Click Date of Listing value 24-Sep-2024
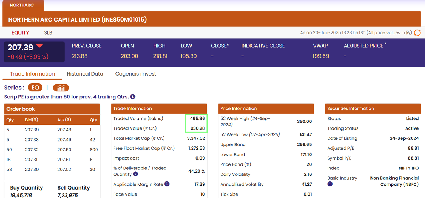 [404, 138]
